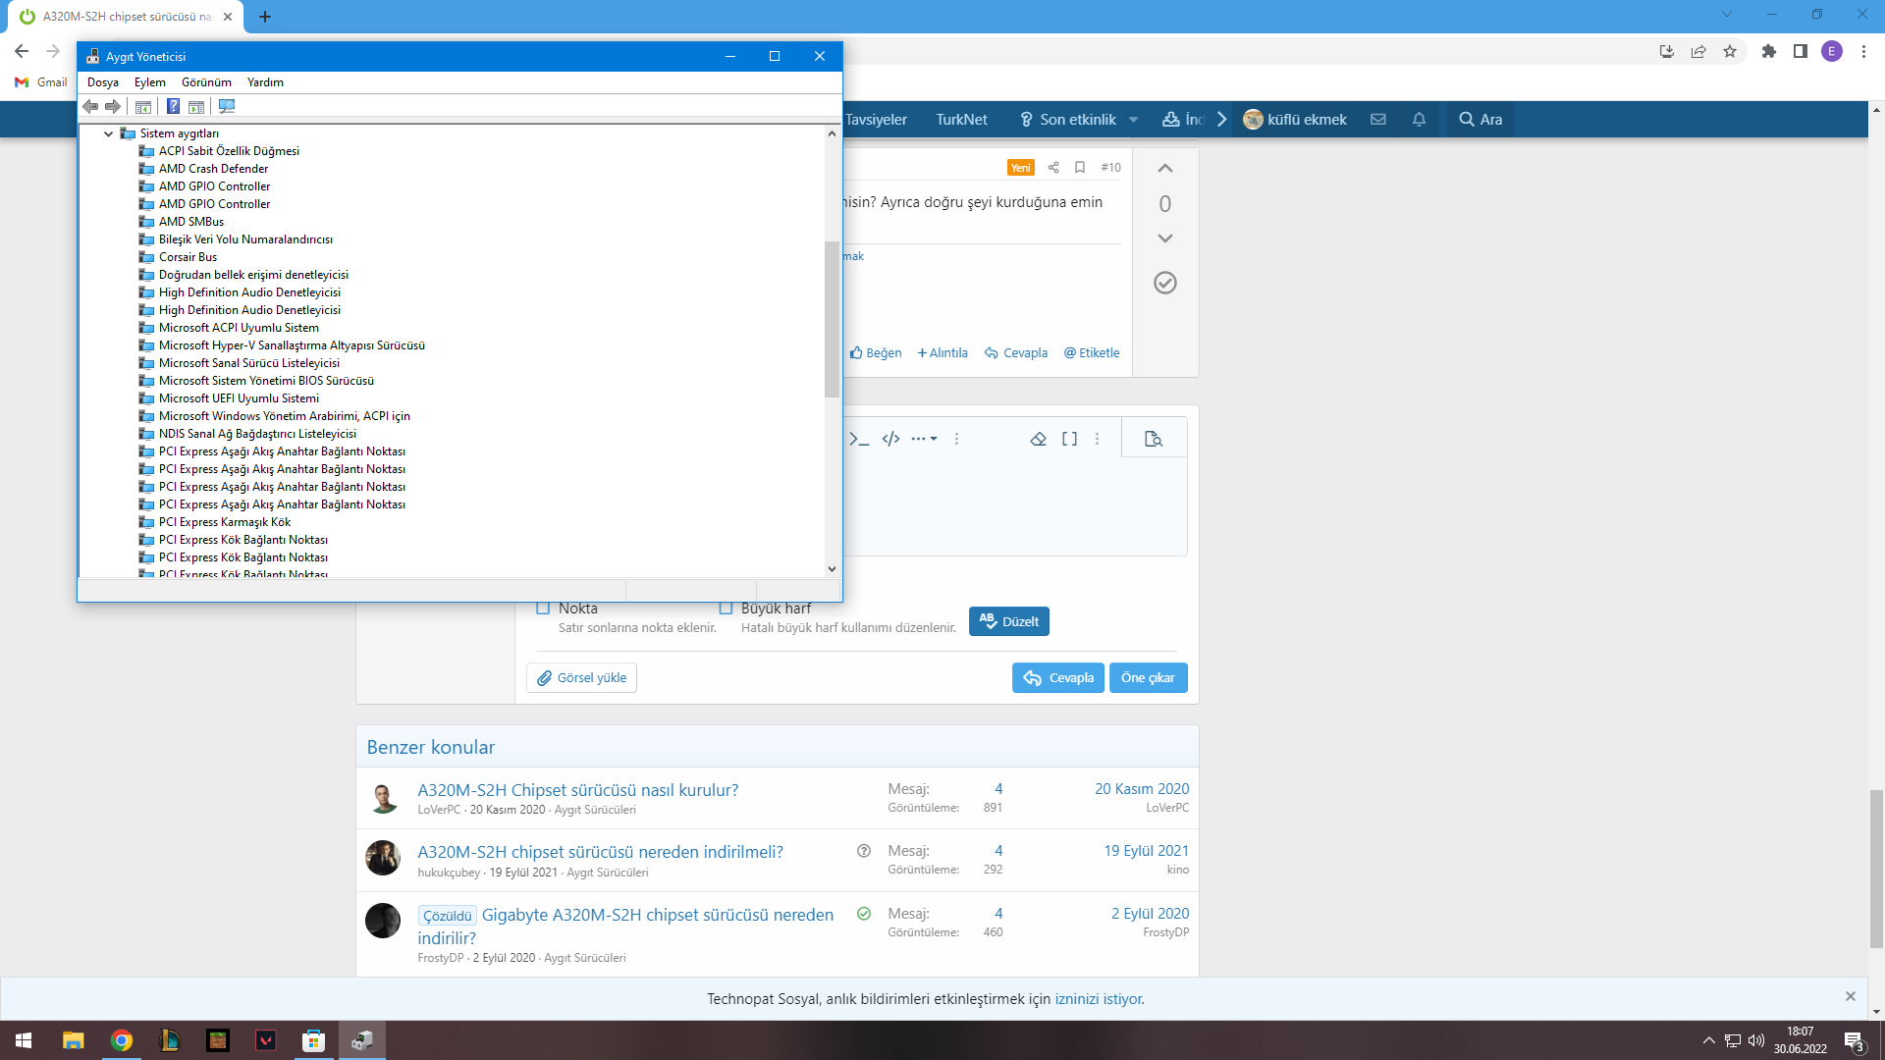Open Riot Valorant icon on taskbar

pos(265,1040)
